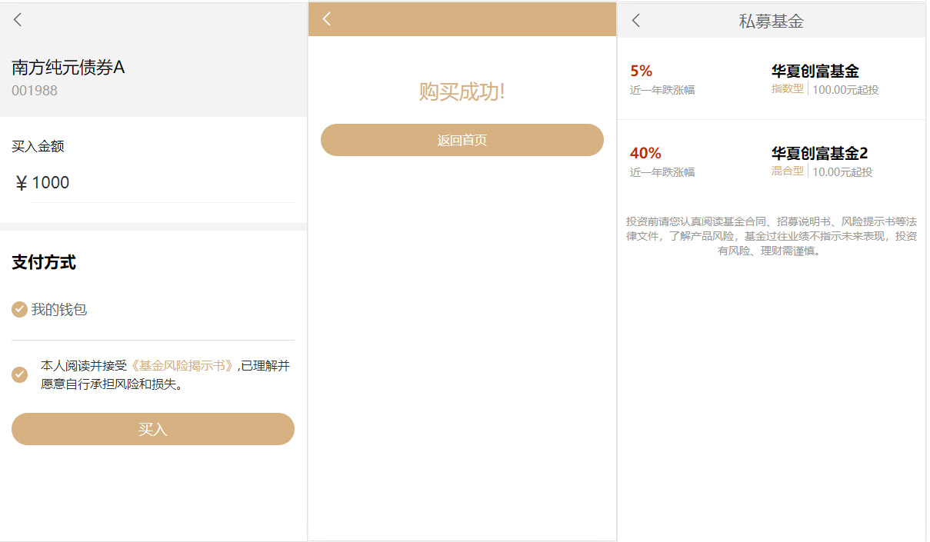
Task: Click the 100.00元起投 text
Action: click(x=845, y=90)
